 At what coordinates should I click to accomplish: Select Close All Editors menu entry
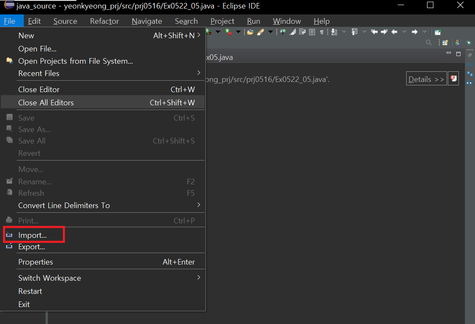tap(103, 102)
